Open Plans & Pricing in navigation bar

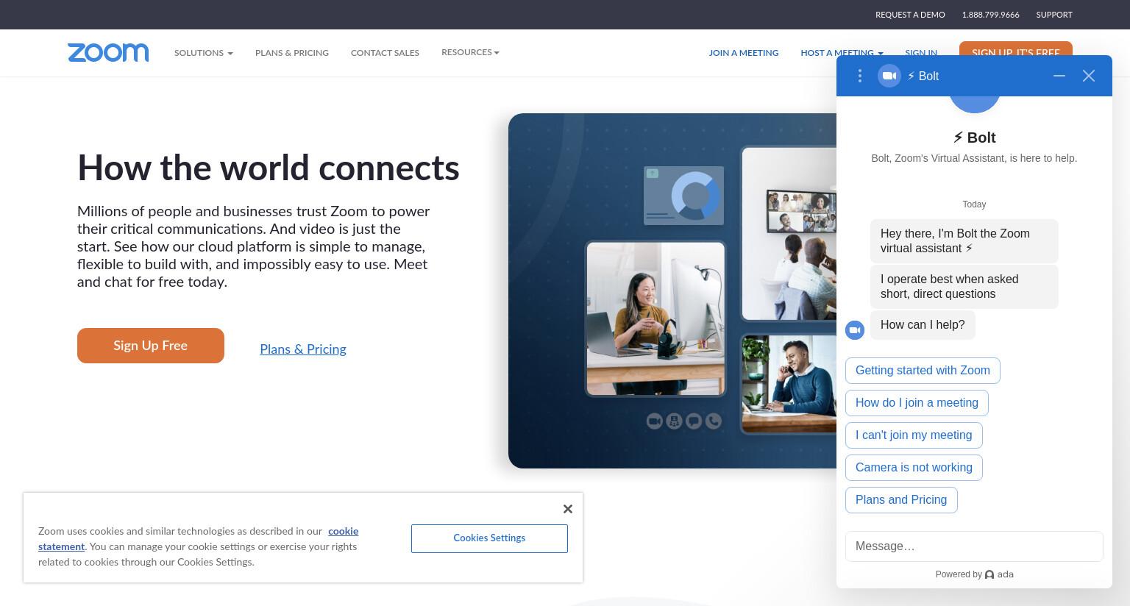[x=292, y=53]
